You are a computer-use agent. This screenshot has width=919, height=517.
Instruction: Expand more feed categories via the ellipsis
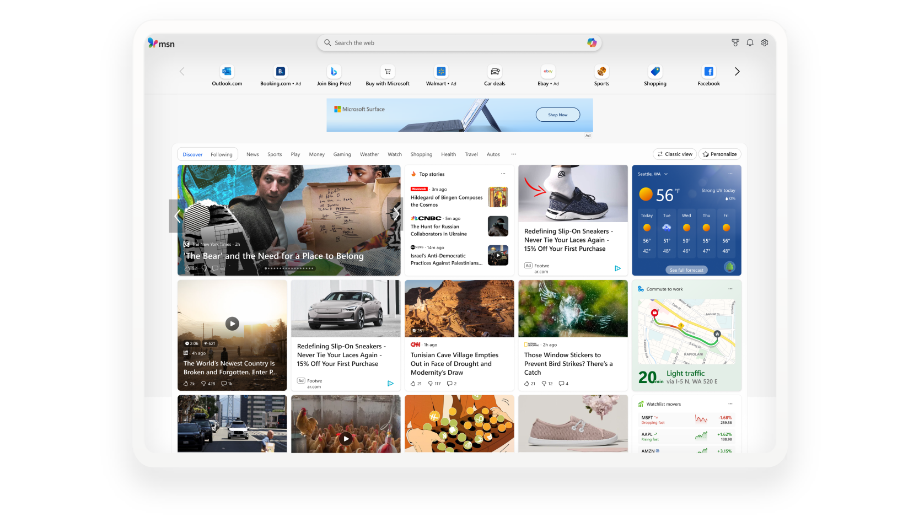[513, 154]
